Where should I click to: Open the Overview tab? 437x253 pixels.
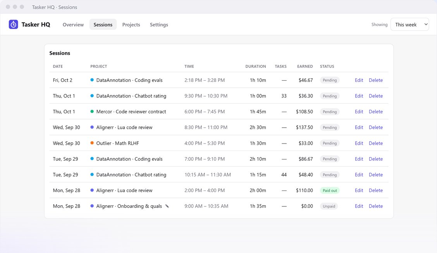[x=73, y=24]
